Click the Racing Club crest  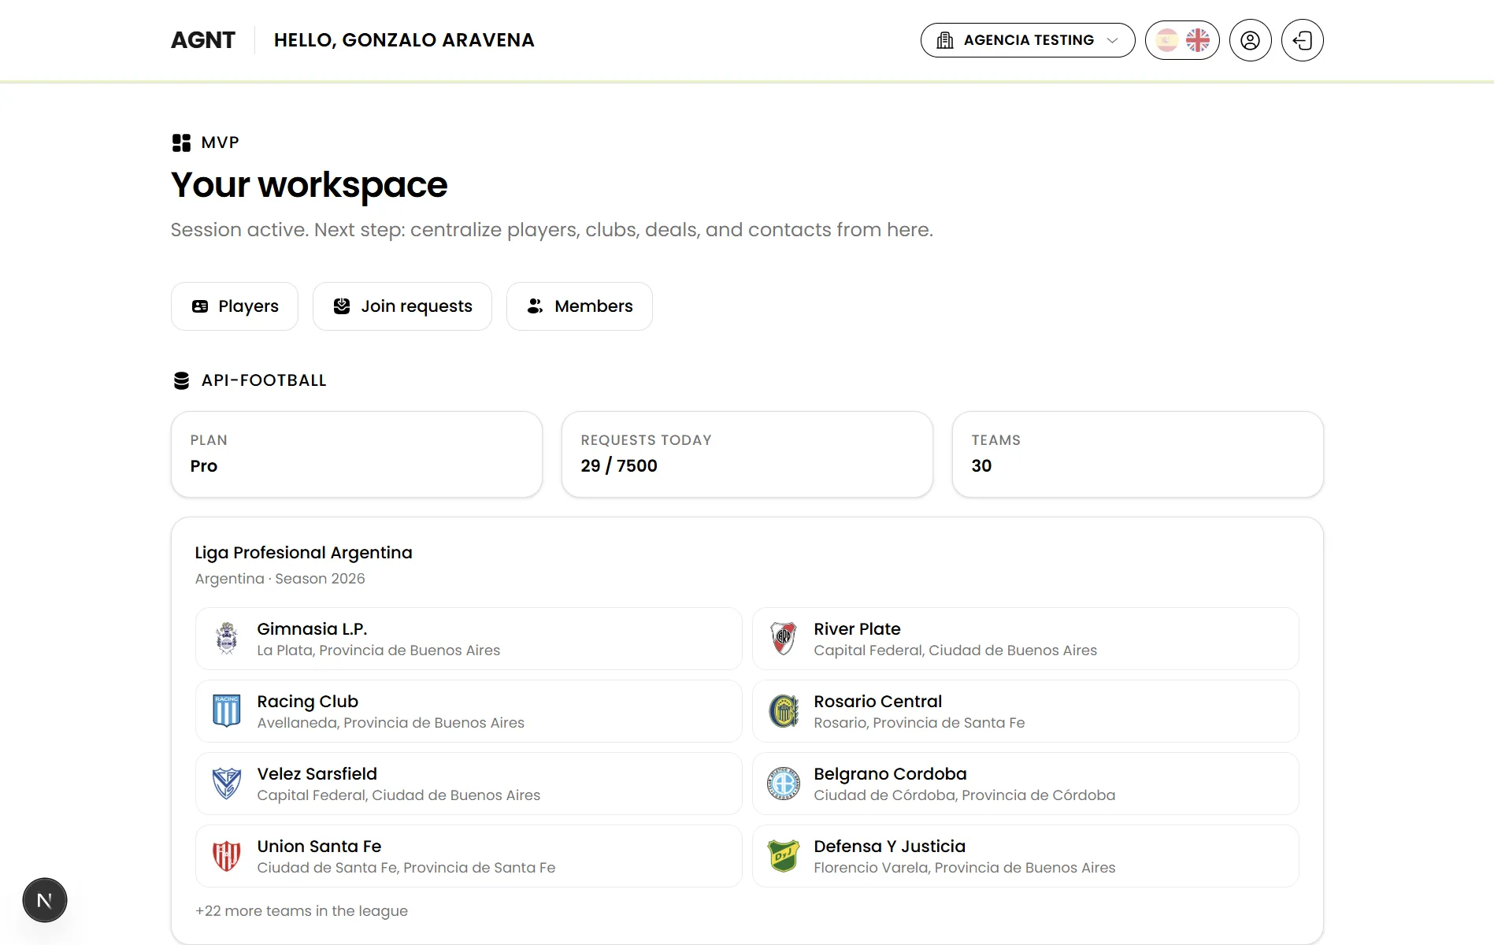pos(227,711)
